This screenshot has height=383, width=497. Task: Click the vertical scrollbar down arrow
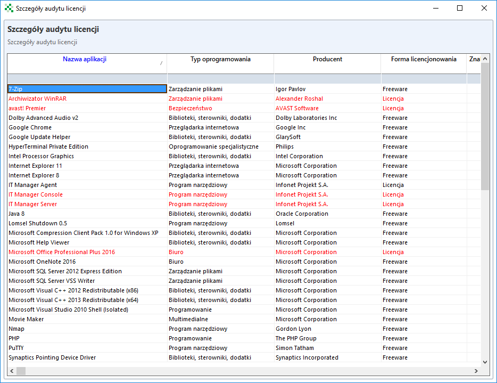click(485, 362)
